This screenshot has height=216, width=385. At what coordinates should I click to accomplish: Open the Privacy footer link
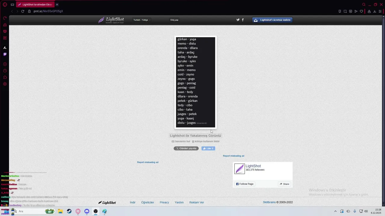[164, 202]
